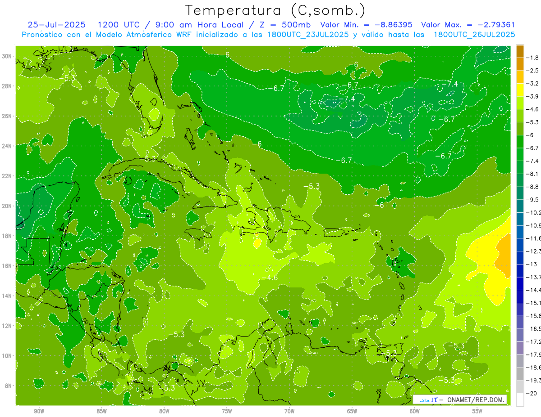Click "Valor Min. = -8.86395" text
The height and width of the screenshot is (417, 541).
(366, 25)
